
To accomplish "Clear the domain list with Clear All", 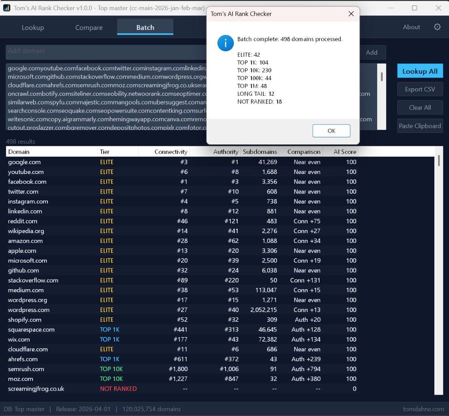I will click(x=420, y=107).
